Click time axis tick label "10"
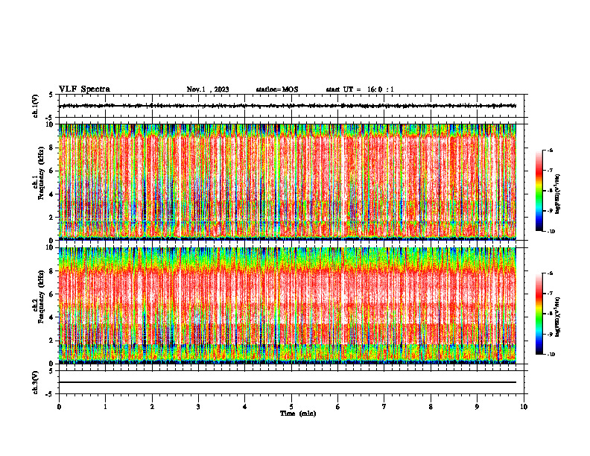Viewport: 590px width, 456px height. click(524, 407)
